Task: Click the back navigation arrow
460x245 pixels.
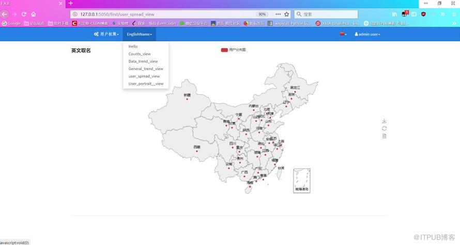Action: pos(5,14)
